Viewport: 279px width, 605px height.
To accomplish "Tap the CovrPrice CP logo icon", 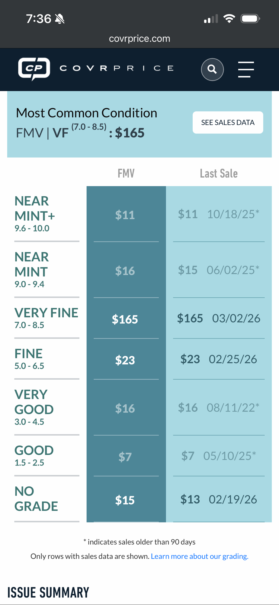I will pyautogui.click(x=34, y=69).
